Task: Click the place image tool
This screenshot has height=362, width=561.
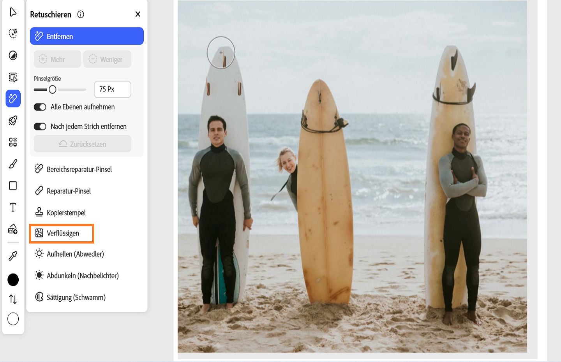Action: [13, 229]
